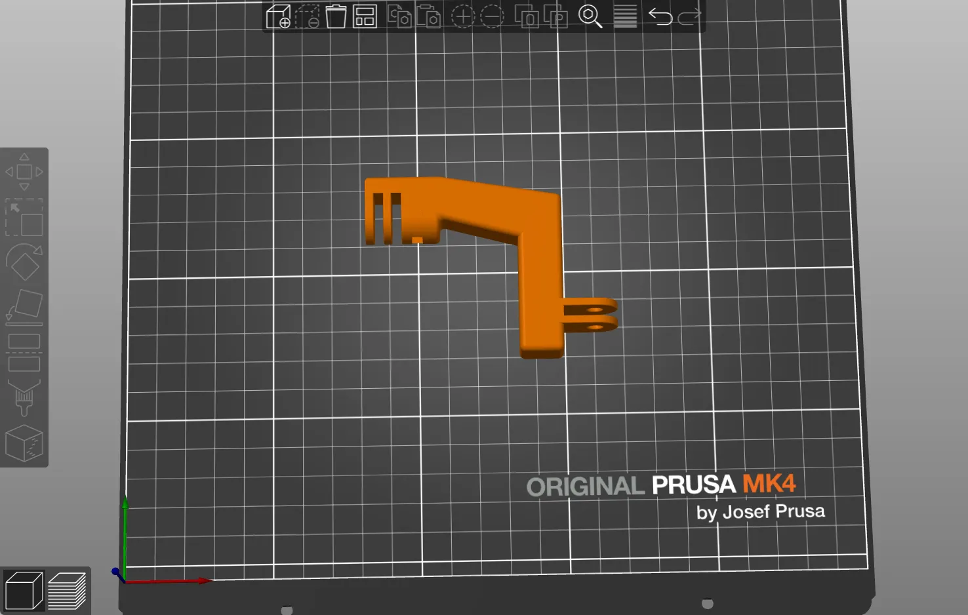Select the Rotate gizmo tool

24,262
